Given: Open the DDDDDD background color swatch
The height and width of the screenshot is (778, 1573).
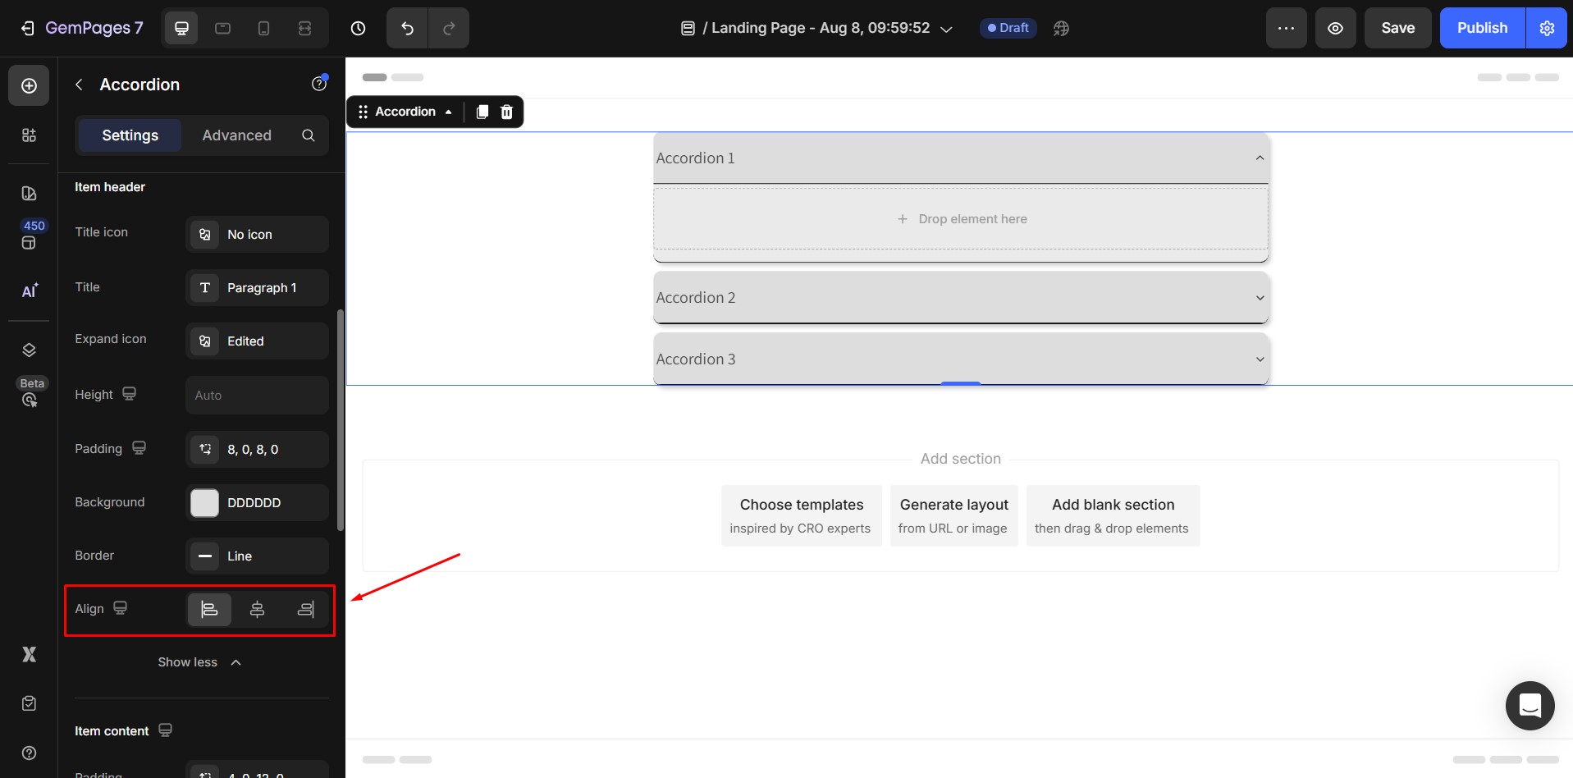Looking at the screenshot, I should (x=203, y=502).
